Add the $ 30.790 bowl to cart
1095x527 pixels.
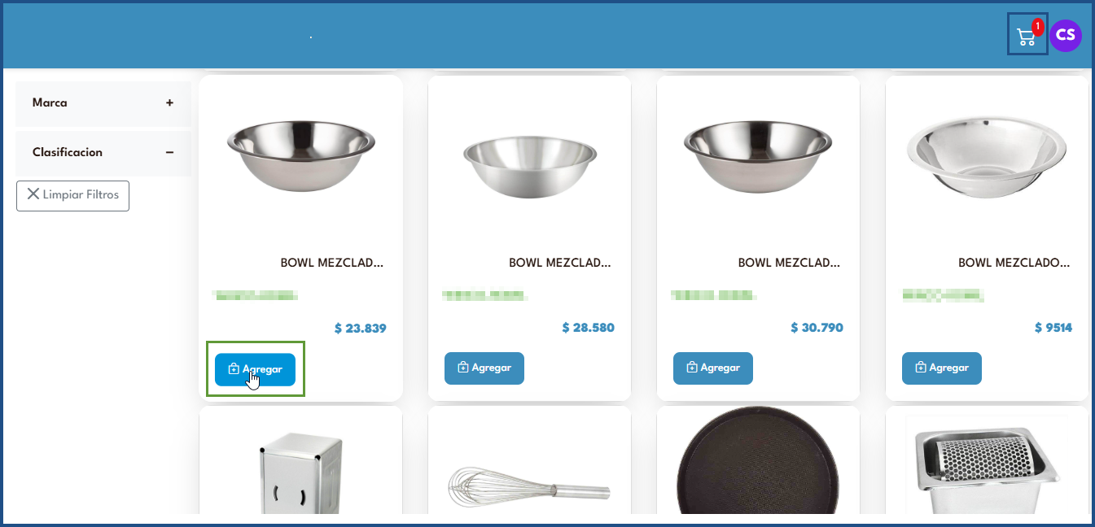(x=713, y=368)
